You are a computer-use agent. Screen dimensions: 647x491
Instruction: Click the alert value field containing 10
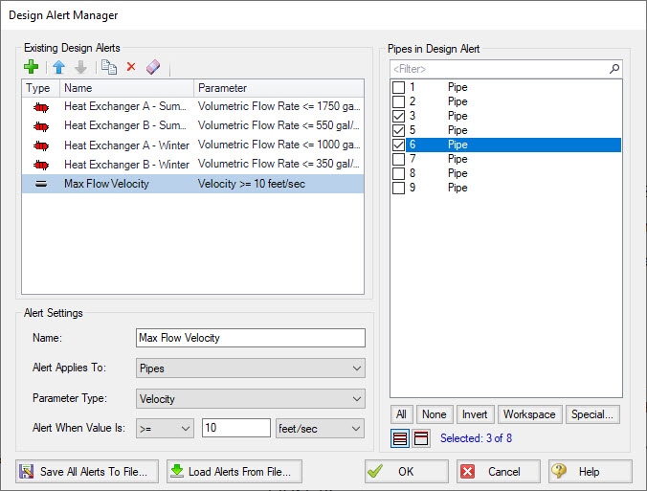[236, 428]
